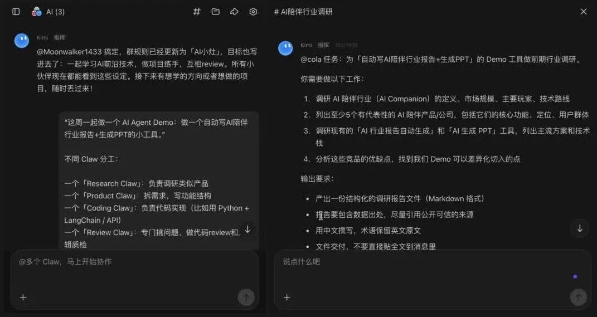
Task: Click Kimi name in thread message
Action: click(x=306, y=45)
